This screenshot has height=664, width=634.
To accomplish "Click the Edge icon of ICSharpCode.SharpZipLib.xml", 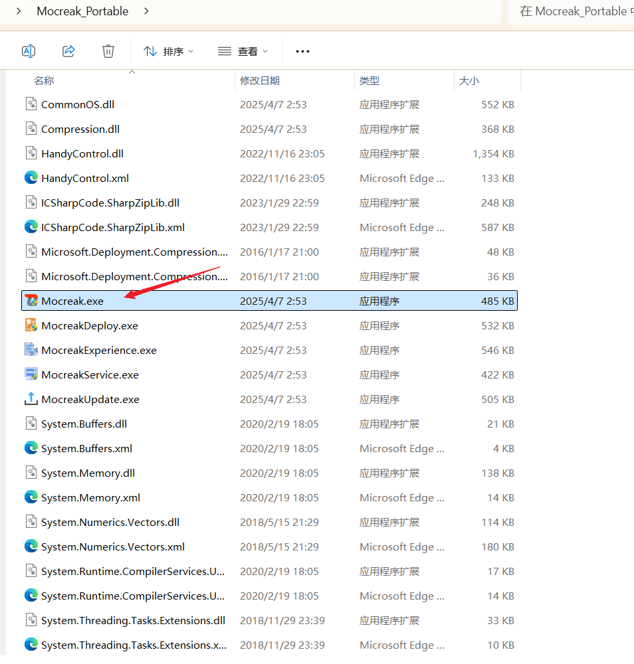I will pyautogui.click(x=31, y=227).
